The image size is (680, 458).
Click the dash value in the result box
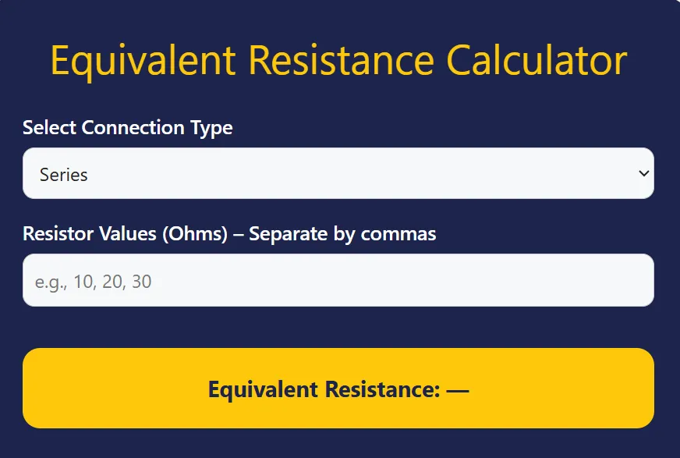(x=458, y=389)
